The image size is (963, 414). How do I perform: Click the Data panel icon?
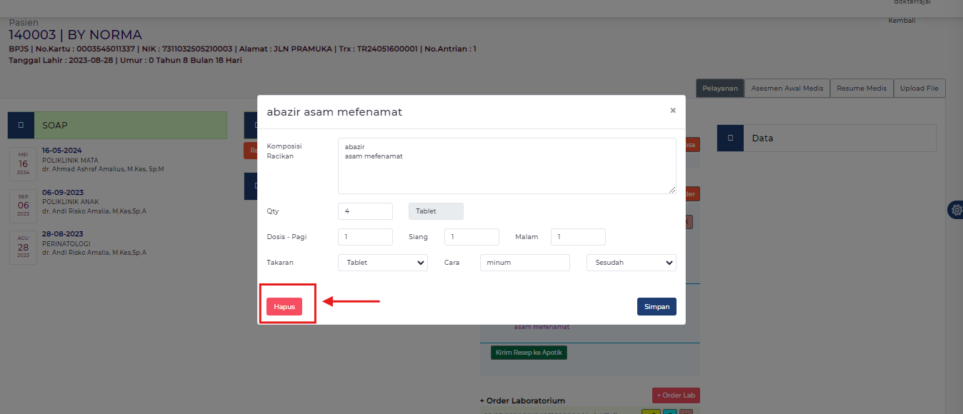pos(730,138)
